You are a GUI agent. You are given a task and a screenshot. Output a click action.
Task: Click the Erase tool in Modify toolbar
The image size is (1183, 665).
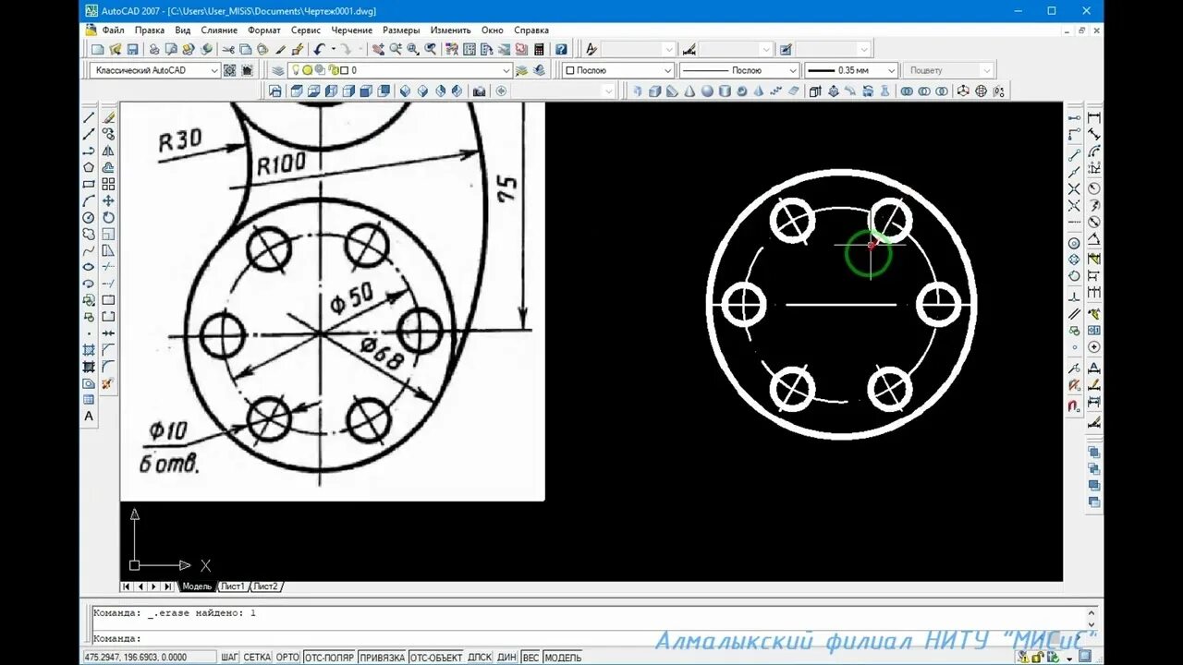(x=108, y=117)
